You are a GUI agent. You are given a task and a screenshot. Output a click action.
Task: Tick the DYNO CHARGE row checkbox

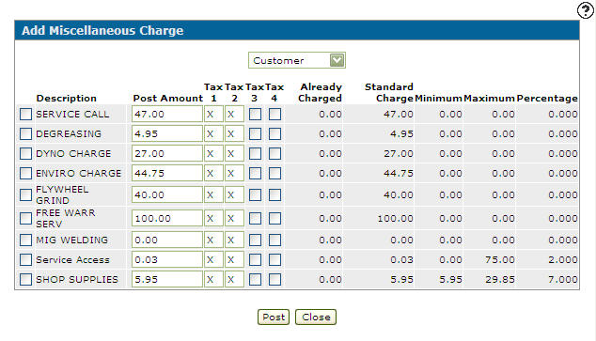(25, 153)
